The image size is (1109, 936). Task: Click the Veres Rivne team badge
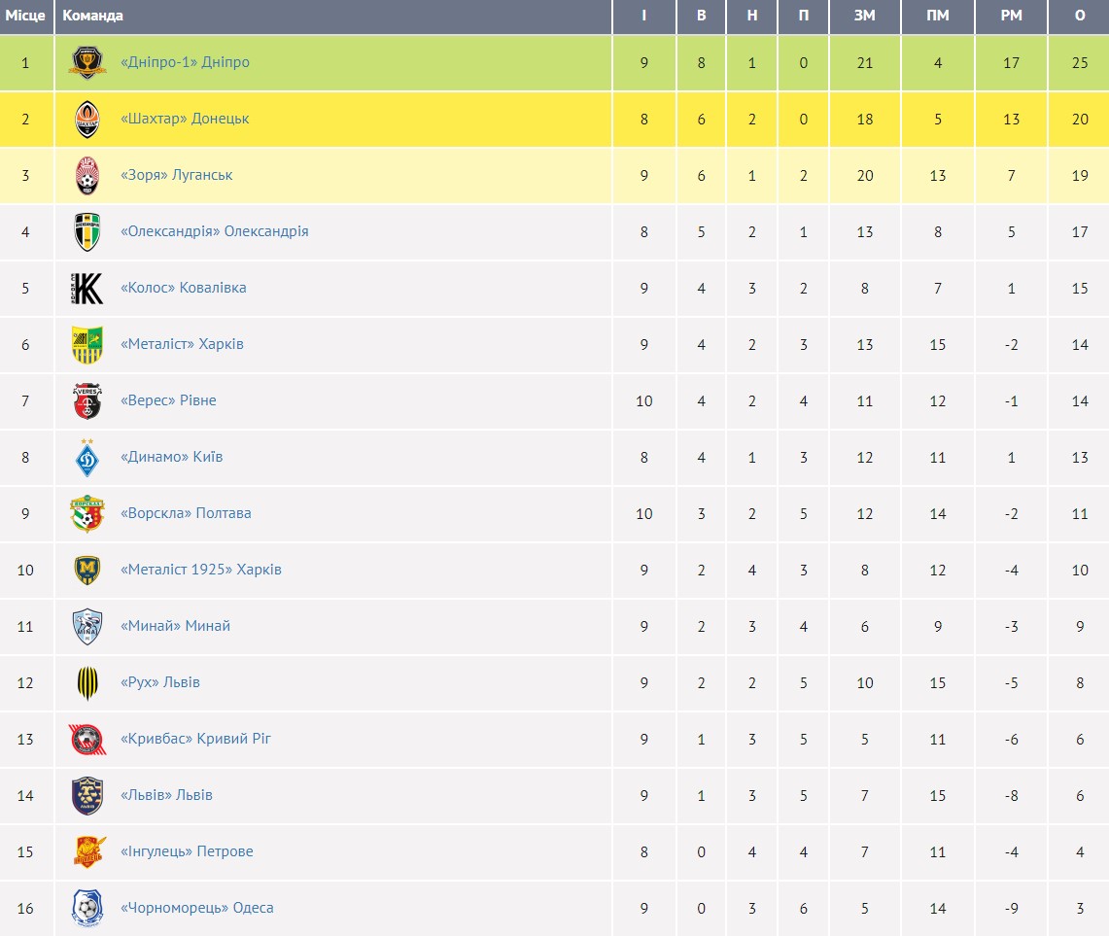coord(87,400)
